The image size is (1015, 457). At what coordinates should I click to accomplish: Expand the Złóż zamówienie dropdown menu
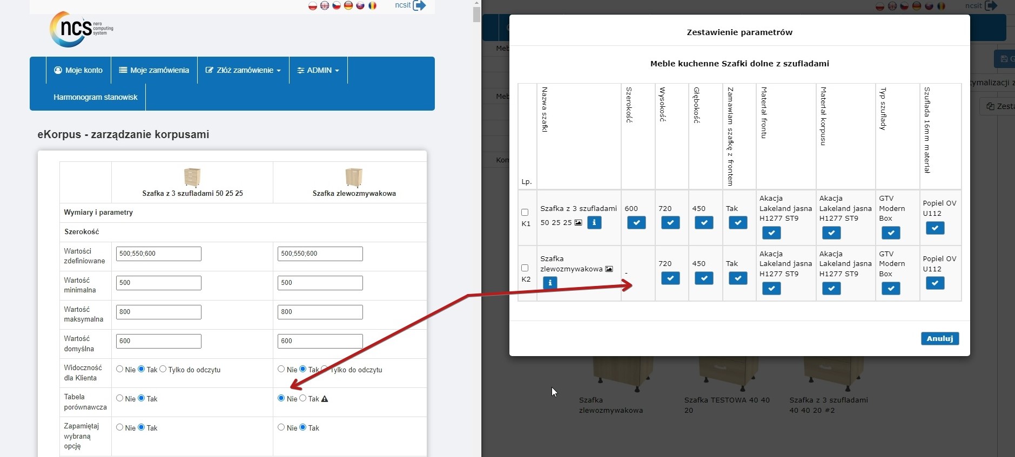(x=243, y=70)
